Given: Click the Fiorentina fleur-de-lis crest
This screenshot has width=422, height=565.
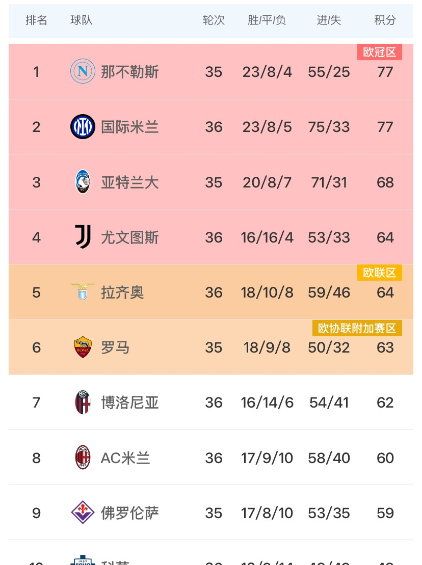Looking at the screenshot, I should (83, 513).
